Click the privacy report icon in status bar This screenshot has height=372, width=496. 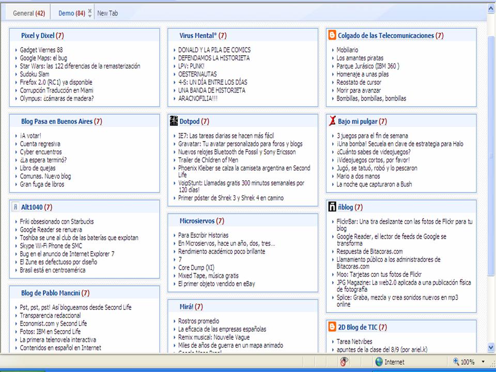tap(344, 362)
